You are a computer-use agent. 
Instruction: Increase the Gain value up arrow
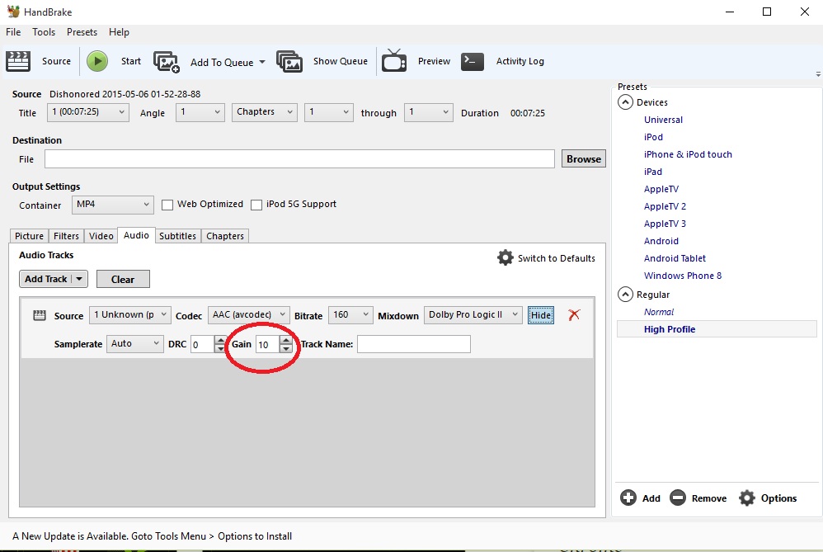coord(286,340)
